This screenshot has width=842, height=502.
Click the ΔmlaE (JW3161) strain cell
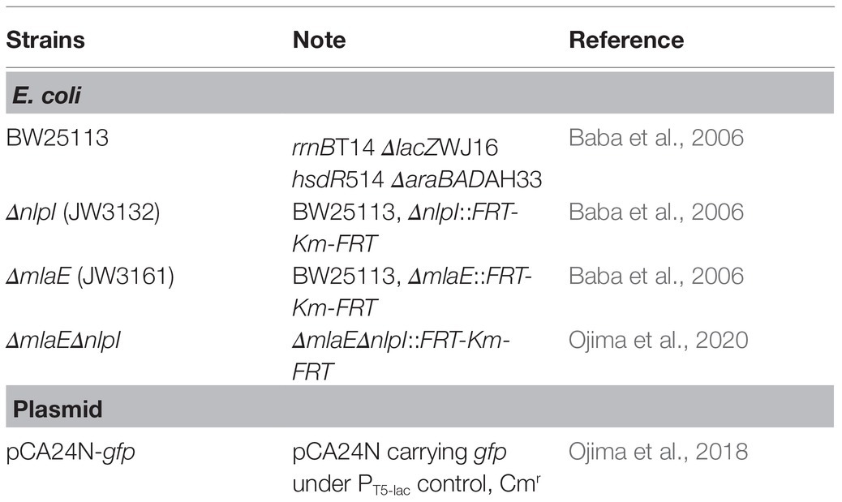point(90,276)
